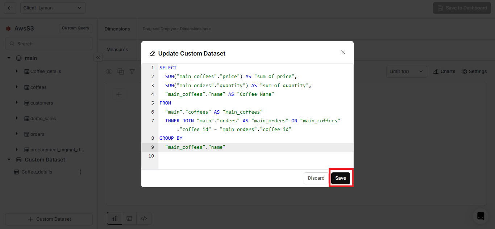Viewport: 495px width, 229px height.
Task: Click the main database icon
Action: pos(19,58)
